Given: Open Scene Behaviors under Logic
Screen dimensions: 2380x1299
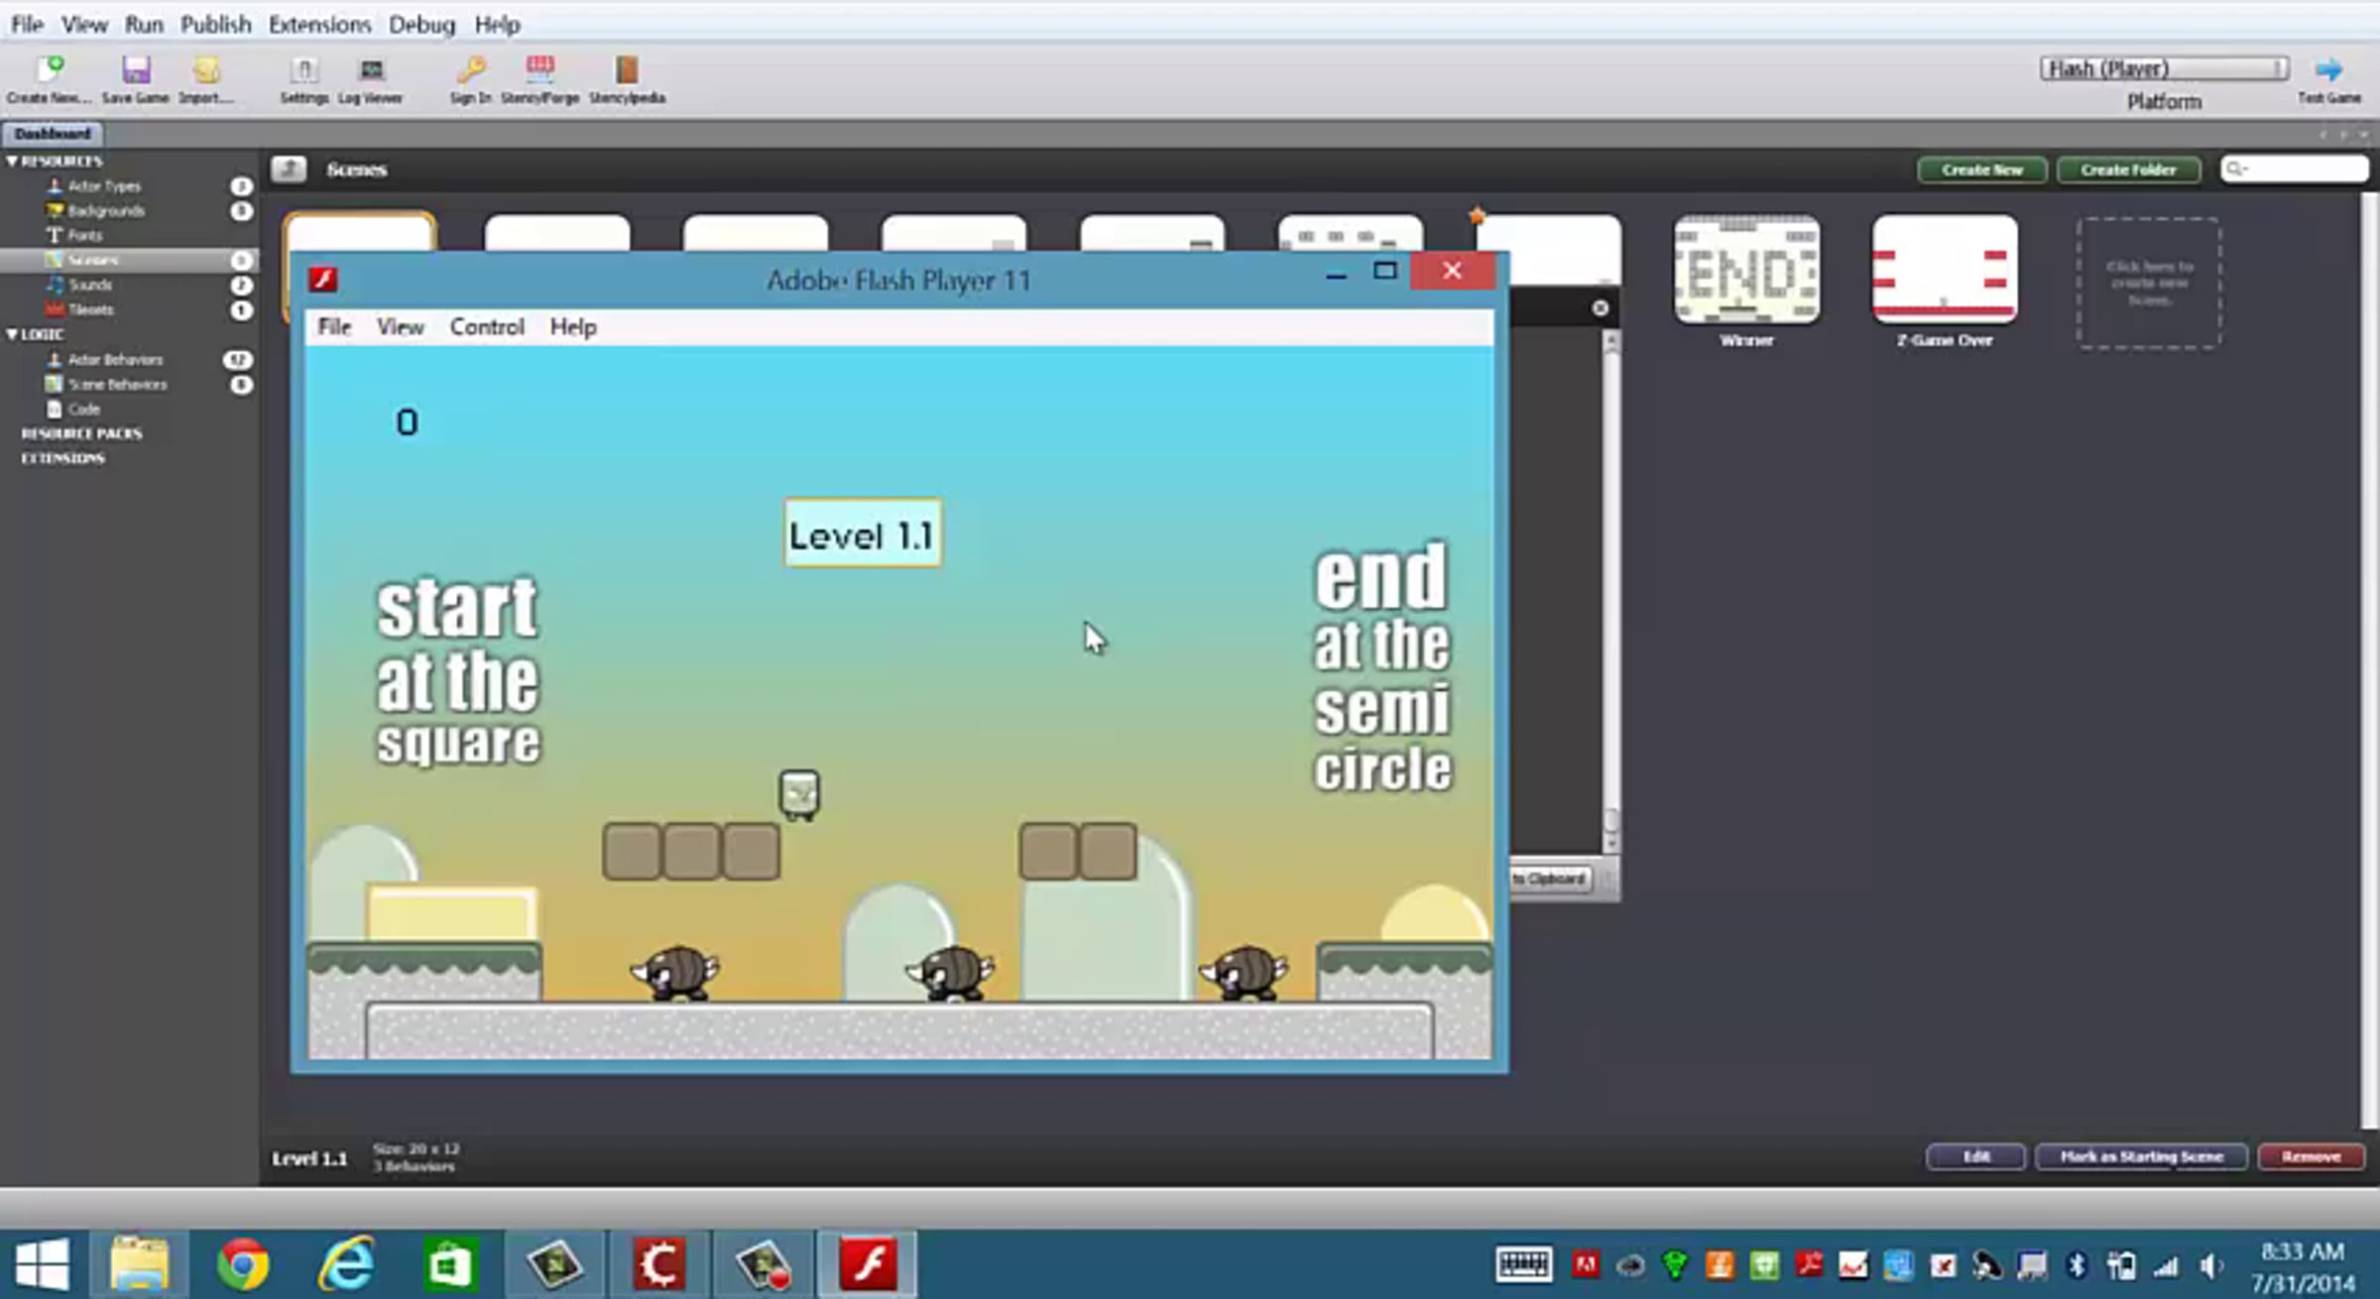Looking at the screenshot, I should (x=118, y=385).
